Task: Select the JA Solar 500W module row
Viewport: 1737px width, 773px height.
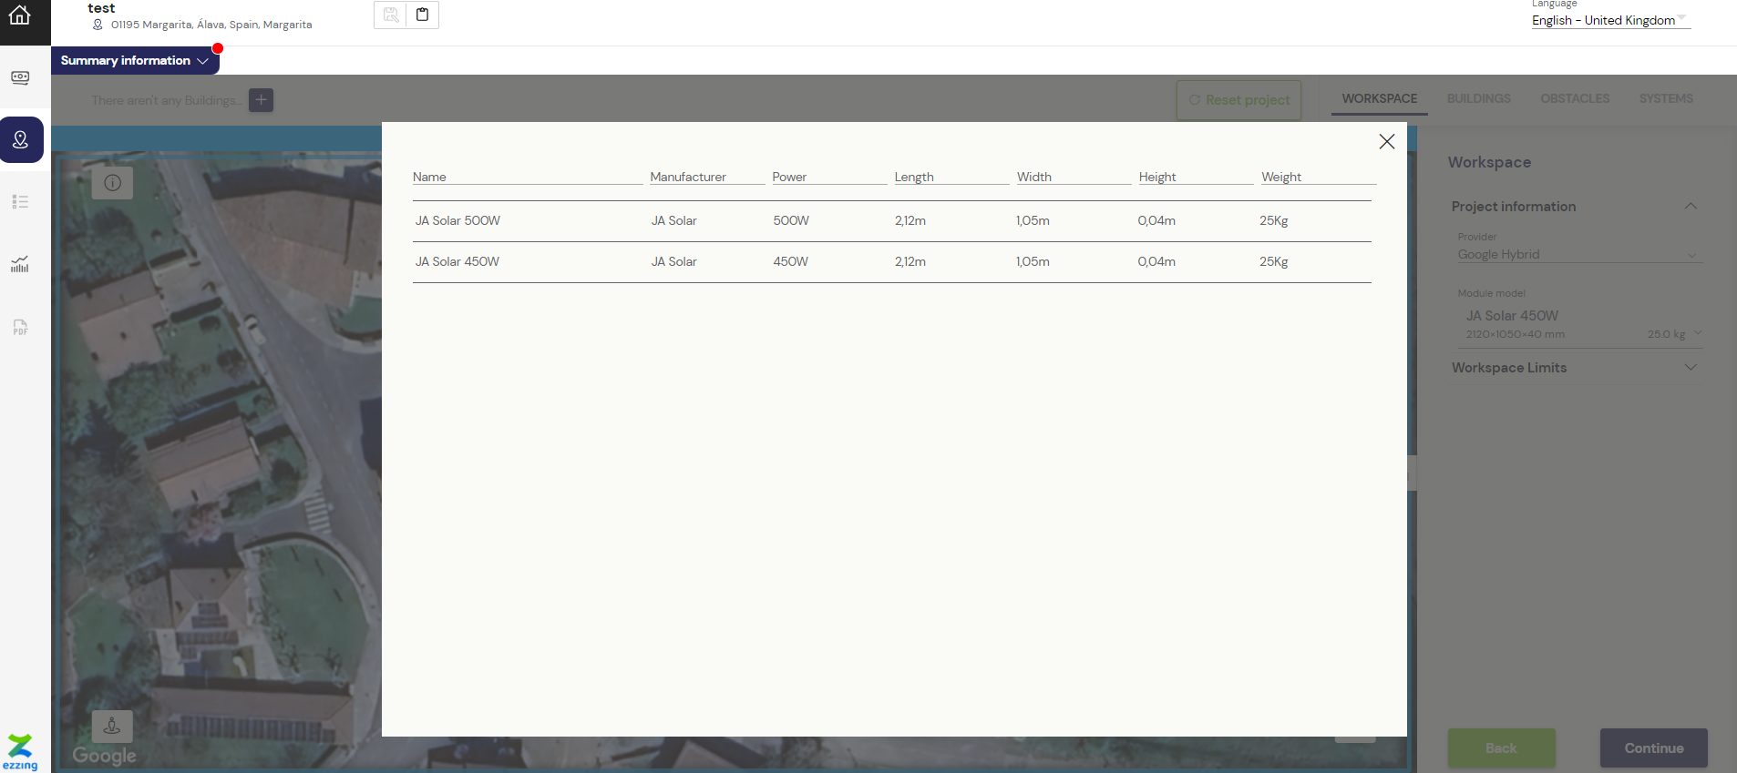Action: 892,221
